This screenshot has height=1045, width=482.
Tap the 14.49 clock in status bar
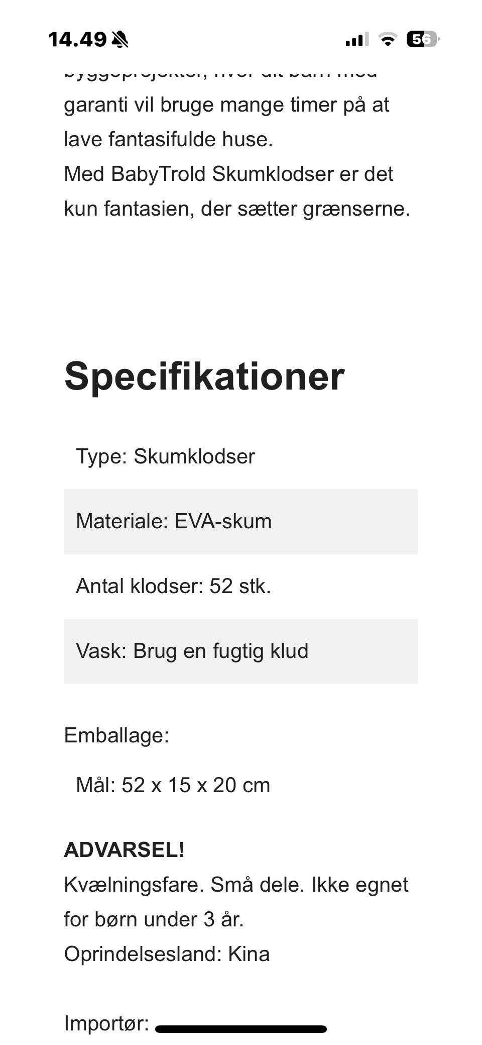point(77,39)
